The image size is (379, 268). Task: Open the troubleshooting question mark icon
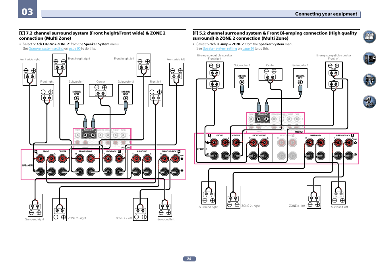(x=369, y=80)
